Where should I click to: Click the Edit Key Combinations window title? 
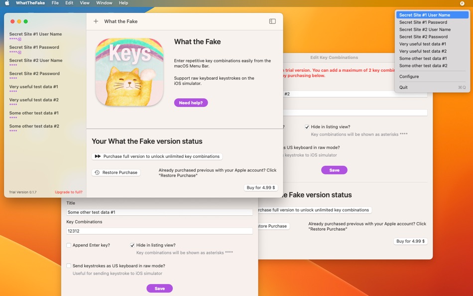334,57
